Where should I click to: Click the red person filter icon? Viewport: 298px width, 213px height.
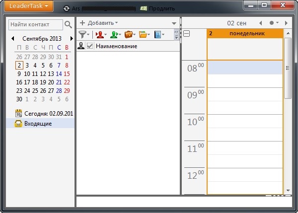tap(99, 34)
